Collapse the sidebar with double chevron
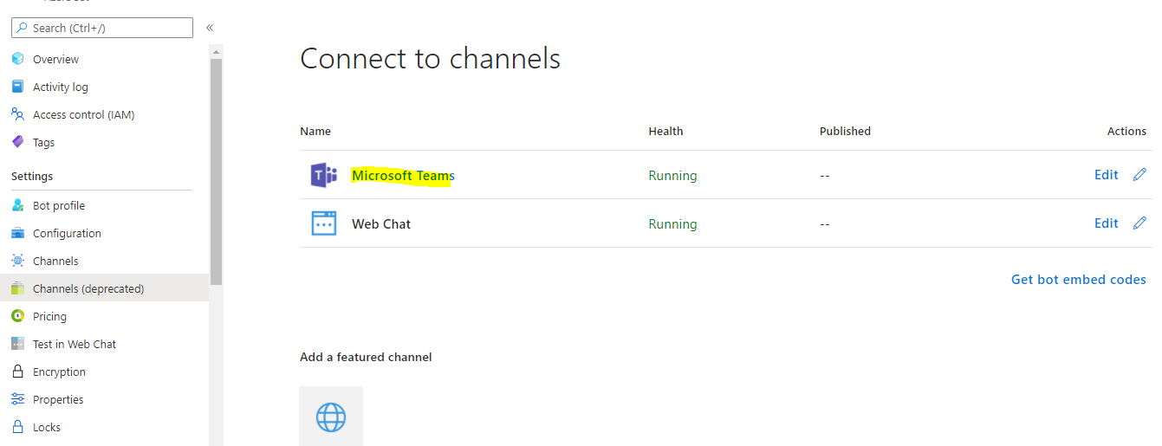This screenshot has width=1162, height=446. [x=210, y=28]
